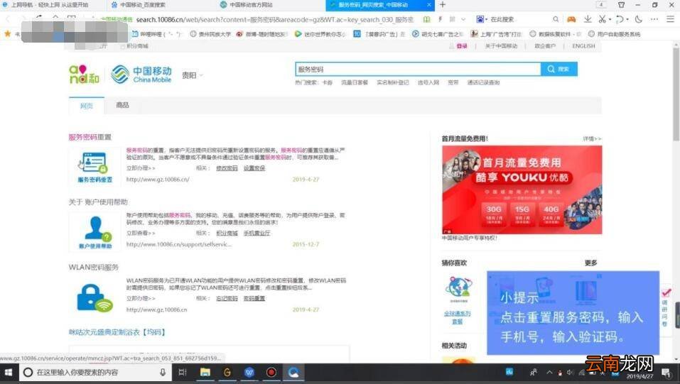Image resolution: width=680 pixels, height=384 pixels.
Task: Click the 更多 link beside 猜你喜欢
Action: click(590, 263)
